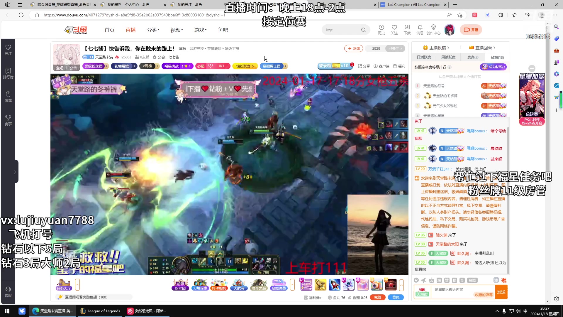The image size is (563, 317).
Task: Open the 游戏 dropdown menu
Action: [x=201, y=30]
